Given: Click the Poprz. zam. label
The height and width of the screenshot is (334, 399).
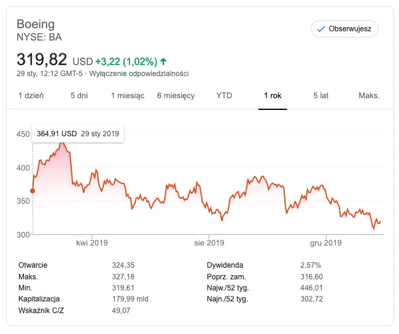Looking at the screenshot, I should point(227,277).
